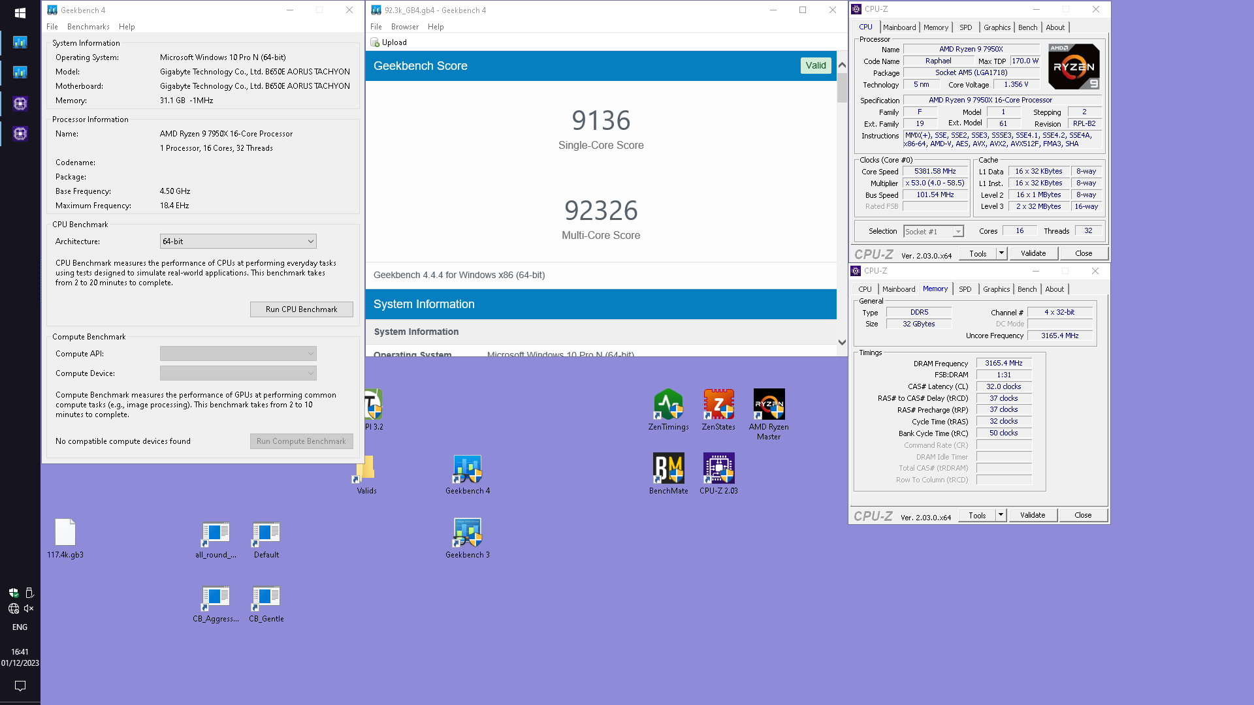The height and width of the screenshot is (705, 1254).
Task: Open File menu in Geekbench 4 window
Action: pyautogui.click(x=52, y=27)
